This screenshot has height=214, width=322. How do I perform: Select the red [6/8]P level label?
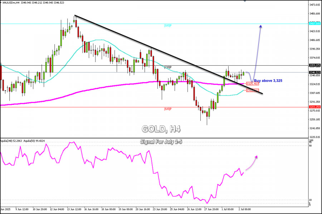click(x=168, y=109)
